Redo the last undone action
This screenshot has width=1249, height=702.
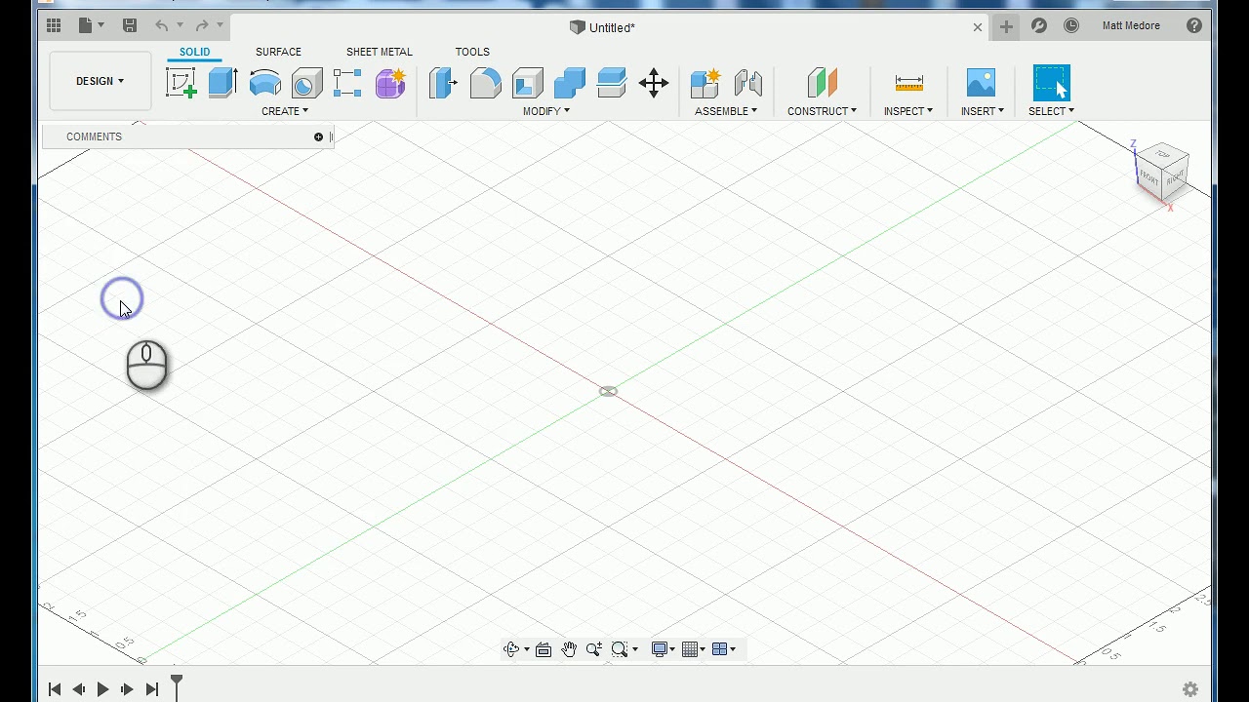[202, 26]
